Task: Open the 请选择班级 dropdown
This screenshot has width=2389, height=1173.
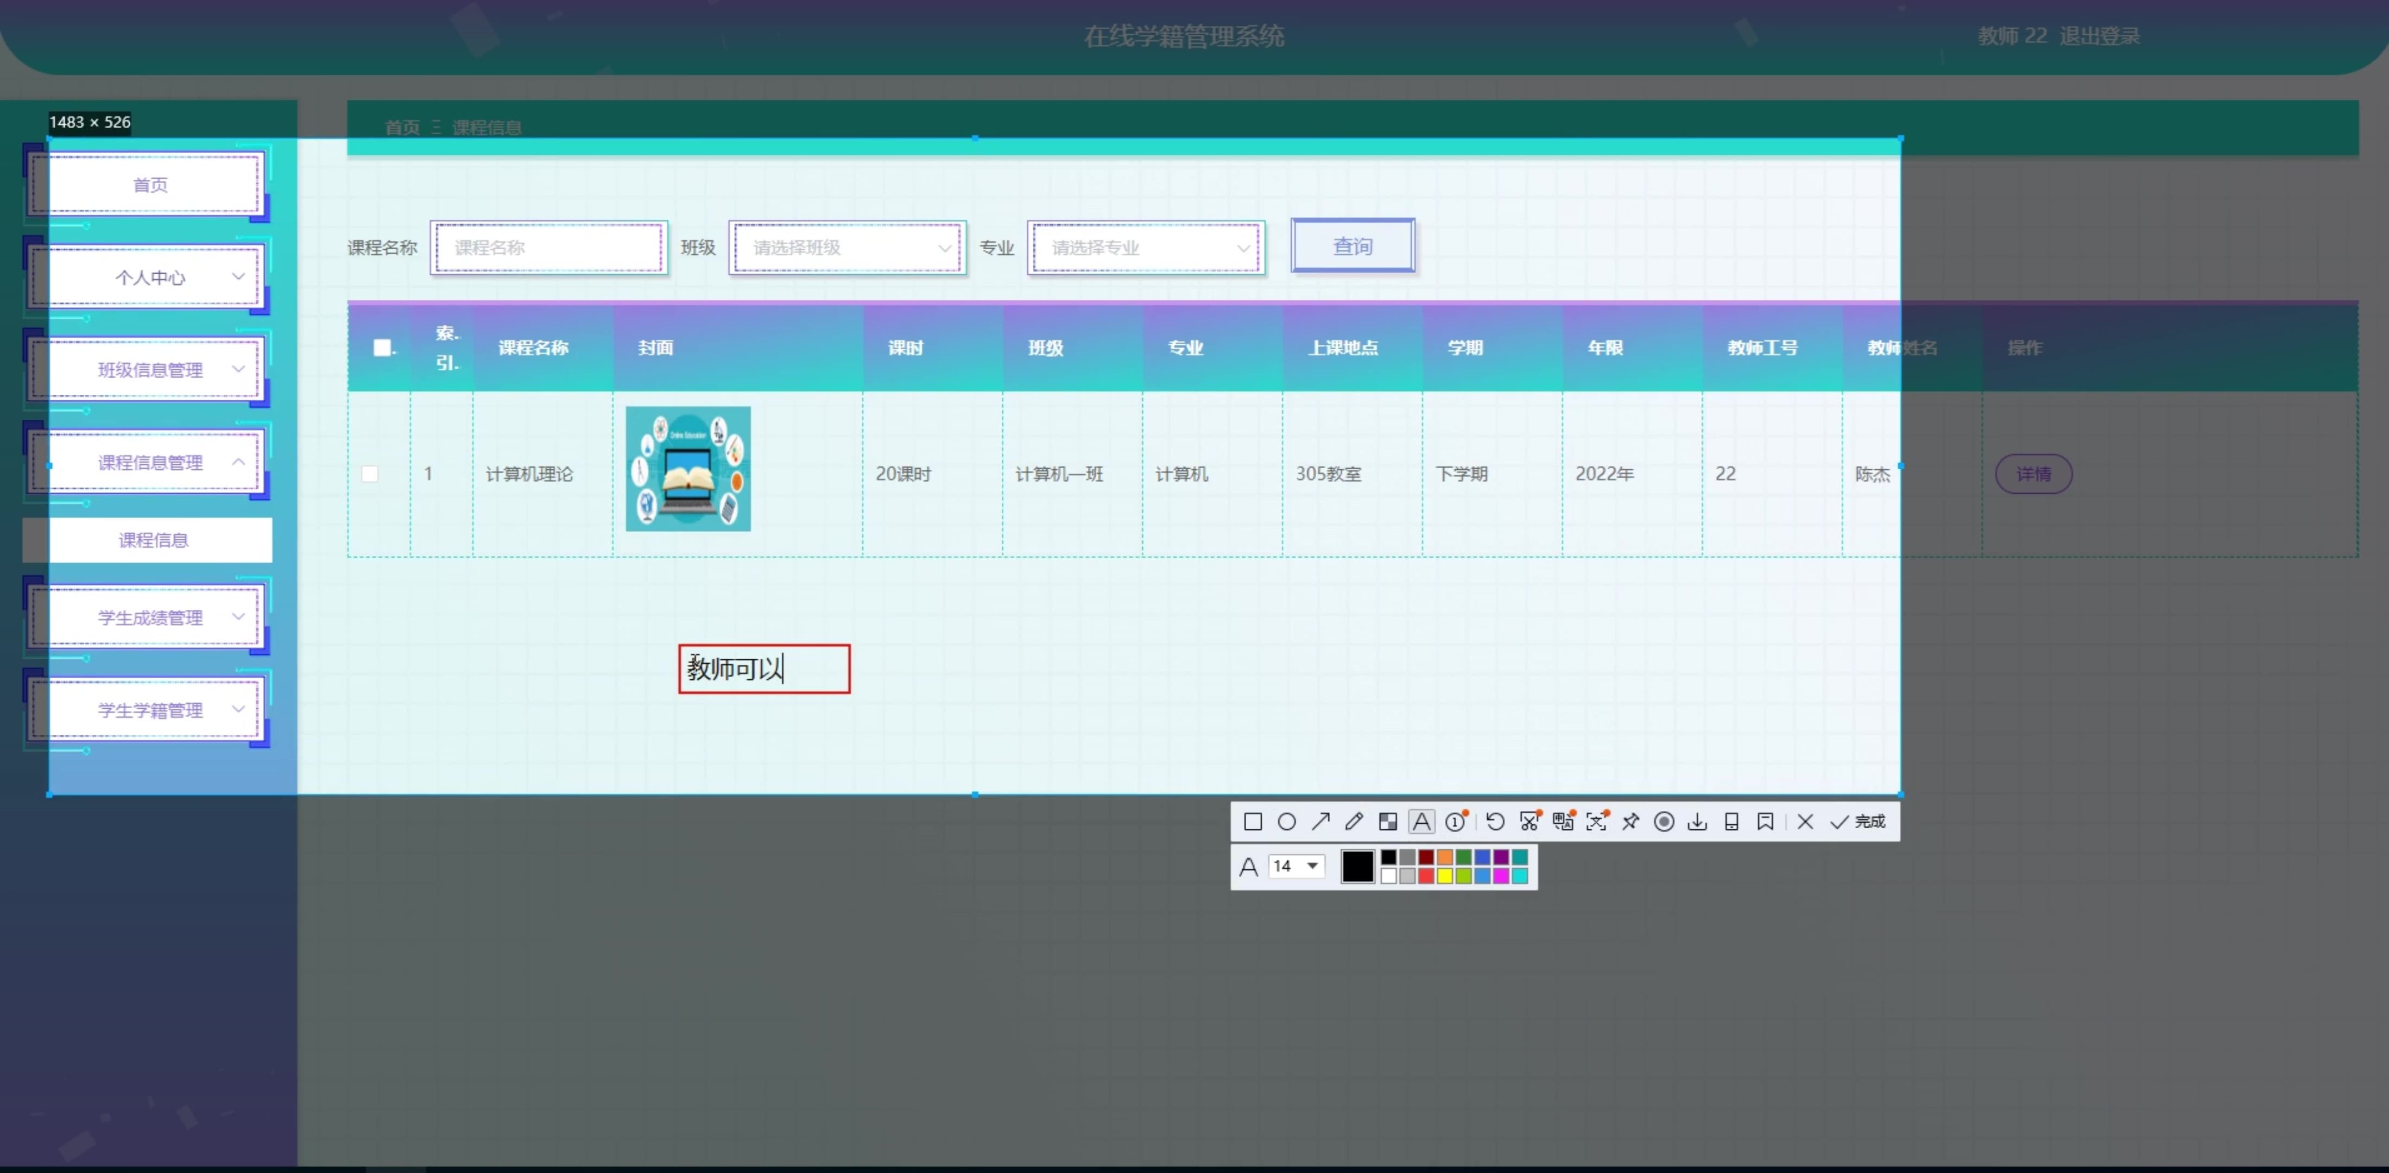Action: [x=848, y=248]
